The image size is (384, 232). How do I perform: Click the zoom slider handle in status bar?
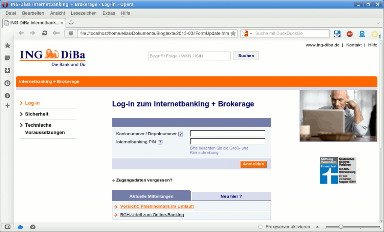(x=341, y=227)
